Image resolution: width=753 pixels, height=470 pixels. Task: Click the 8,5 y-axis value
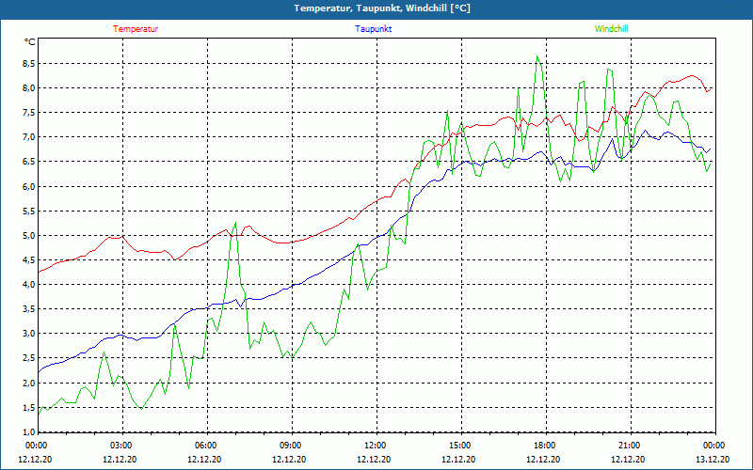tap(29, 63)
